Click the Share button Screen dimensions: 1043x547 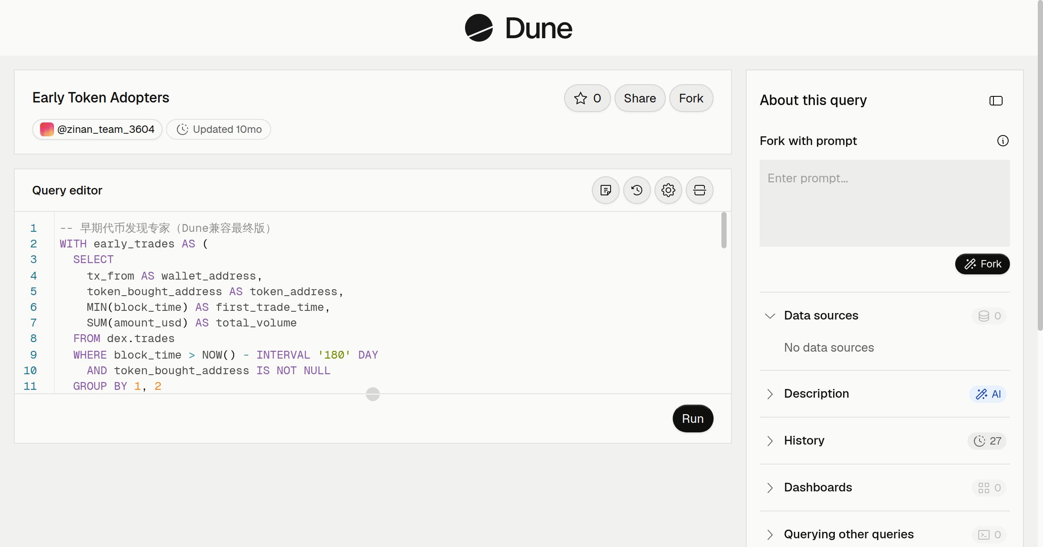click(640, 98)
